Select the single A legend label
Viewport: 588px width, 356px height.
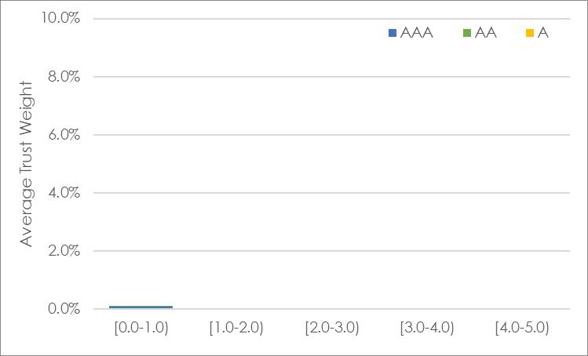(x=543, y=33)
